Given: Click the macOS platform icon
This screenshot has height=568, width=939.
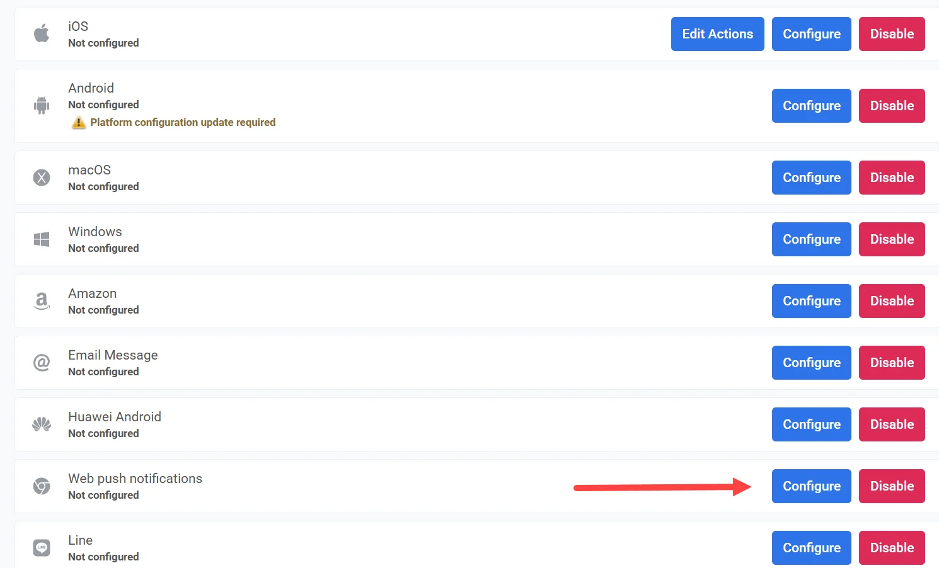Looking at the screenshot, I should coord(42,178).
